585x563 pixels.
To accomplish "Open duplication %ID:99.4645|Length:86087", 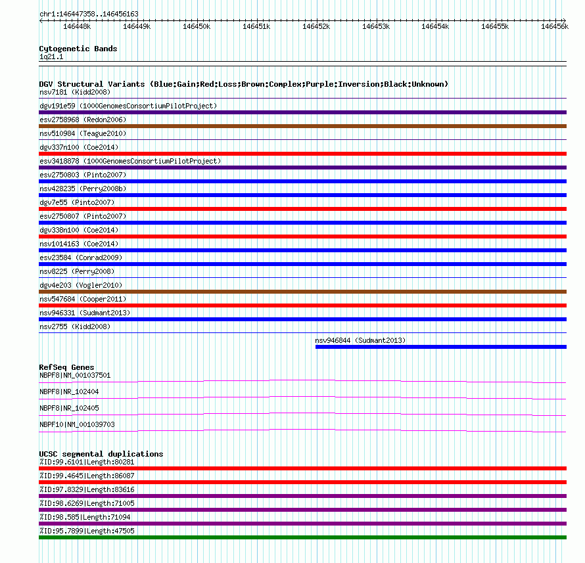I will (87, 476).
